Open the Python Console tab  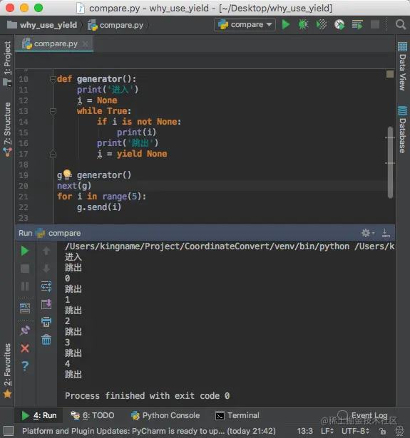click(165, 415)
